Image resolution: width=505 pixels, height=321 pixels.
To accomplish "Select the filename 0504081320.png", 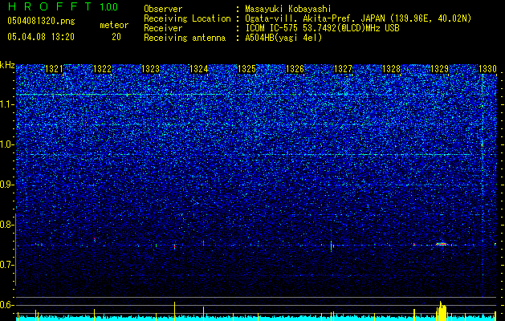I will 41,21.
